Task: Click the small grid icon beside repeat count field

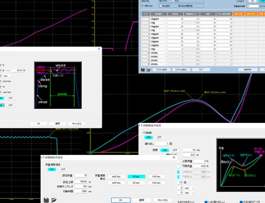Action: [171, 144]
